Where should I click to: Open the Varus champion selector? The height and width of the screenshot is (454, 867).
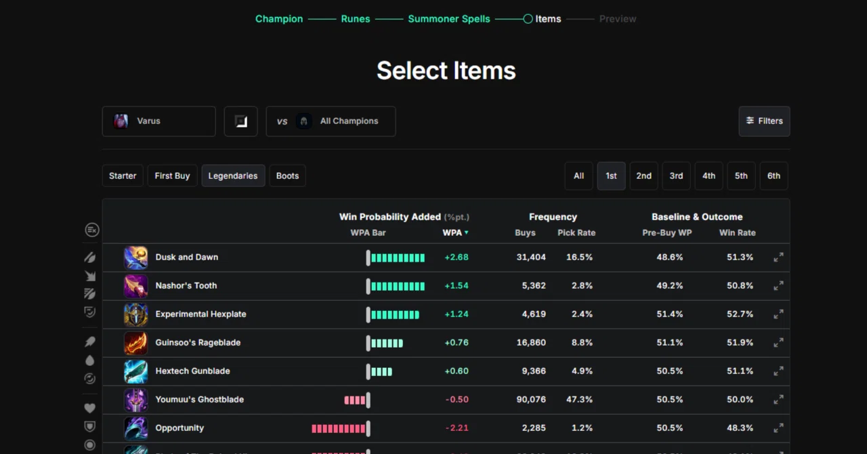(x=158, y=121)
